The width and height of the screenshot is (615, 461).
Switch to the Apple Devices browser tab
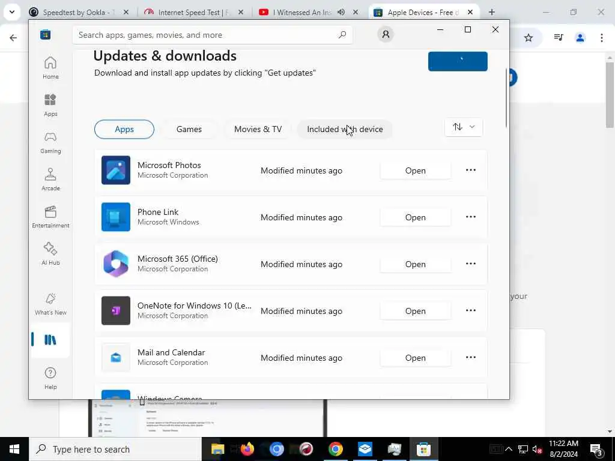pyautogui.click(x=423, y=13)
